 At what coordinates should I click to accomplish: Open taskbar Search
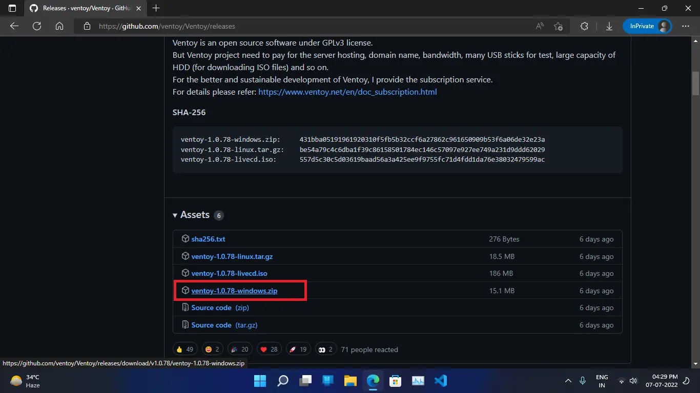tap(283, 381)
